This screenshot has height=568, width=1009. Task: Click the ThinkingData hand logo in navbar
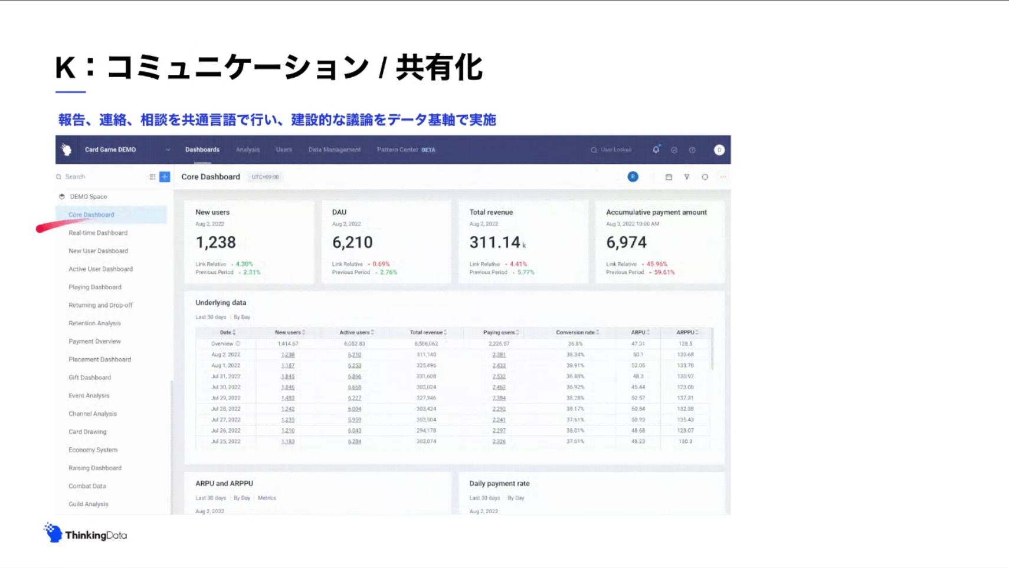tap(67, 150)
